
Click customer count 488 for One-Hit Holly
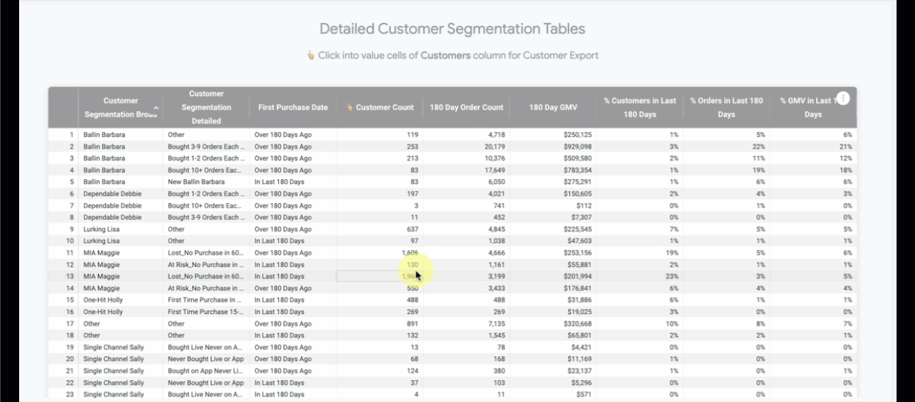click(411, 300)
